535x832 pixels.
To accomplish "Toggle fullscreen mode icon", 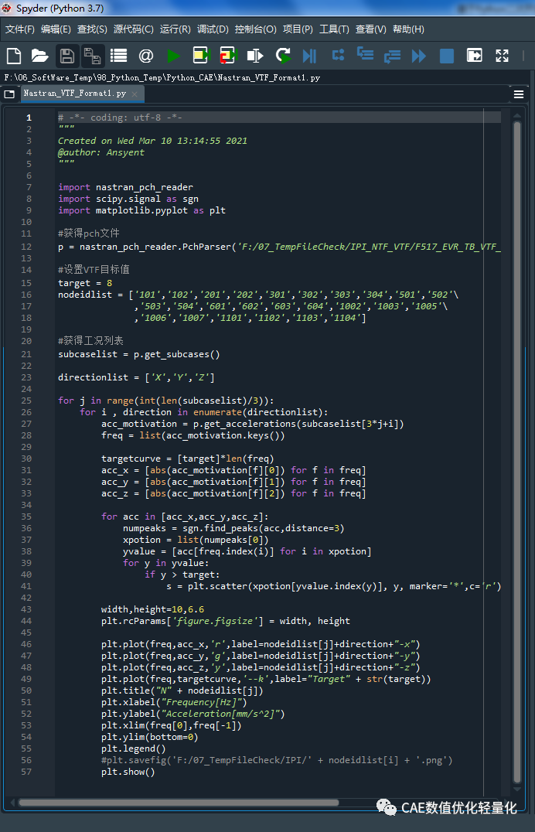I will (x=503, y=56).
